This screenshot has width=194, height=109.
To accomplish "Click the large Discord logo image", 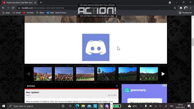I will [x=96, y=47].
